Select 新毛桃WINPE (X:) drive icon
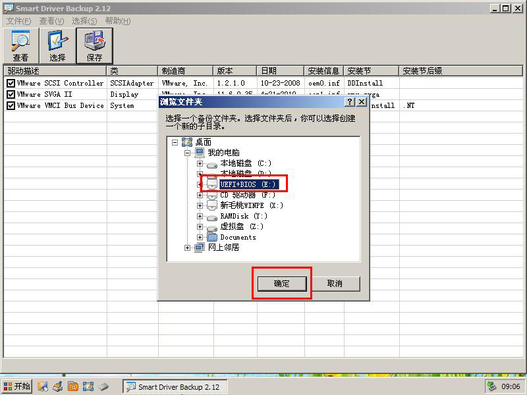527x395 pixels. (212, 205)
